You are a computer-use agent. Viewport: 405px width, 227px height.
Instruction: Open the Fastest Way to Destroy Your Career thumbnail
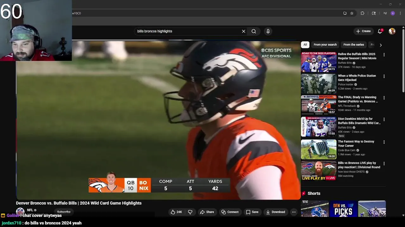coord(319,149)
